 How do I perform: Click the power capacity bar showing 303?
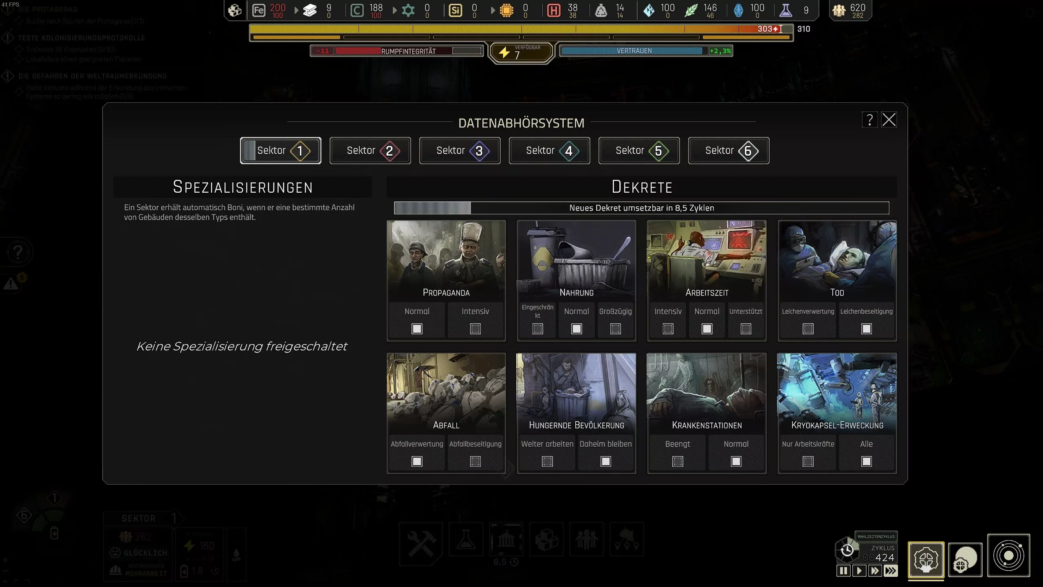pos(521,29)
